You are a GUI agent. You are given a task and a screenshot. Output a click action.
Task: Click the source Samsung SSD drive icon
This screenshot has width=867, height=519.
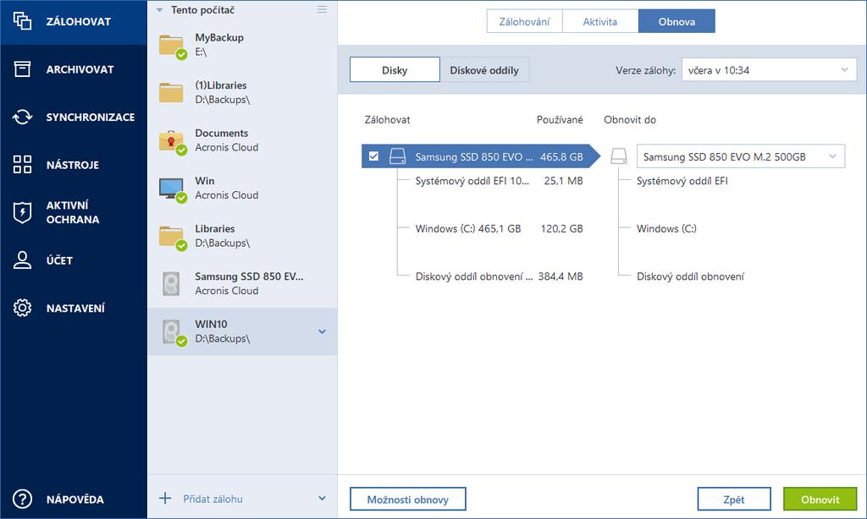pyautogui.click(x=397, y=156)
